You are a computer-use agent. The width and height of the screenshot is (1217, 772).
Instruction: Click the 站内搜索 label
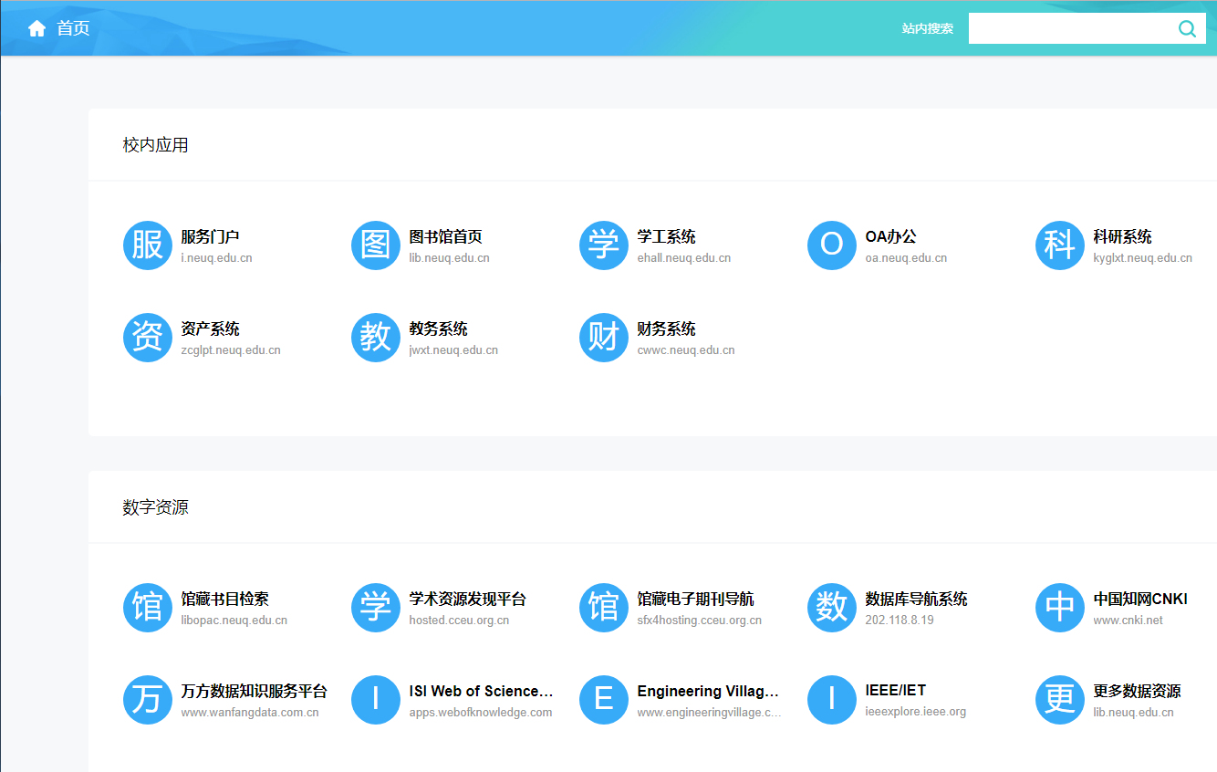[x=928, y=29]
